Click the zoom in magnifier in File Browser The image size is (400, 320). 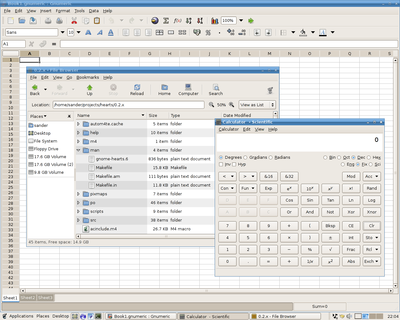click(x=232, y=105)
